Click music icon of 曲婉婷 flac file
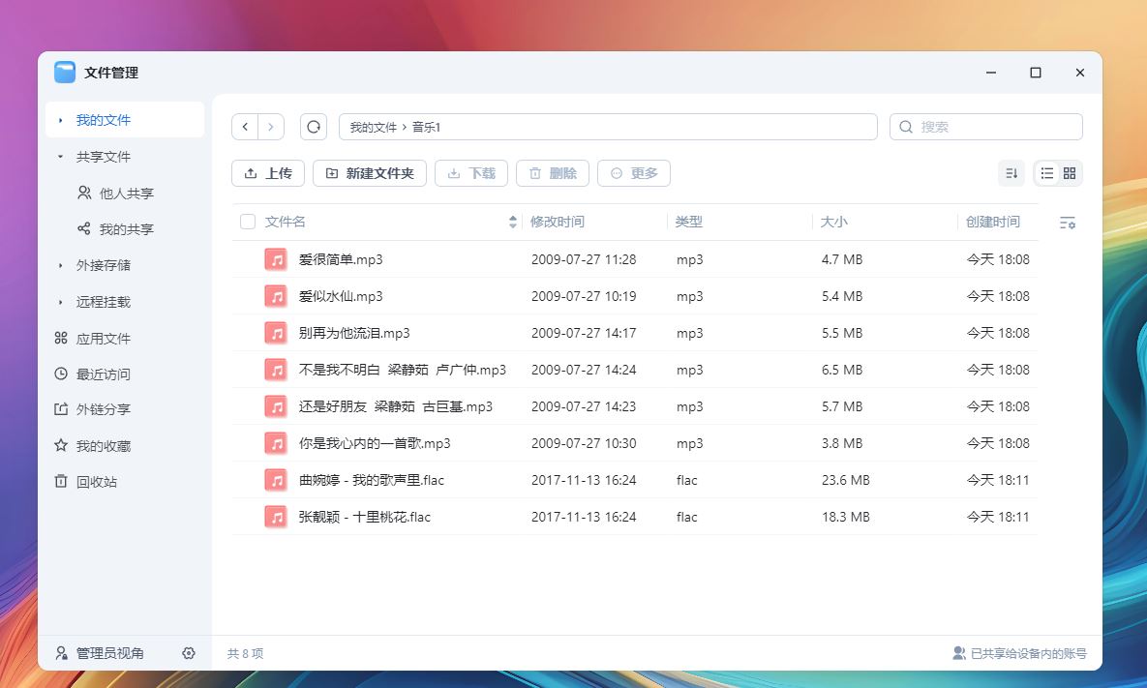Screen dimensions: 1147x688 click(276, 480)
